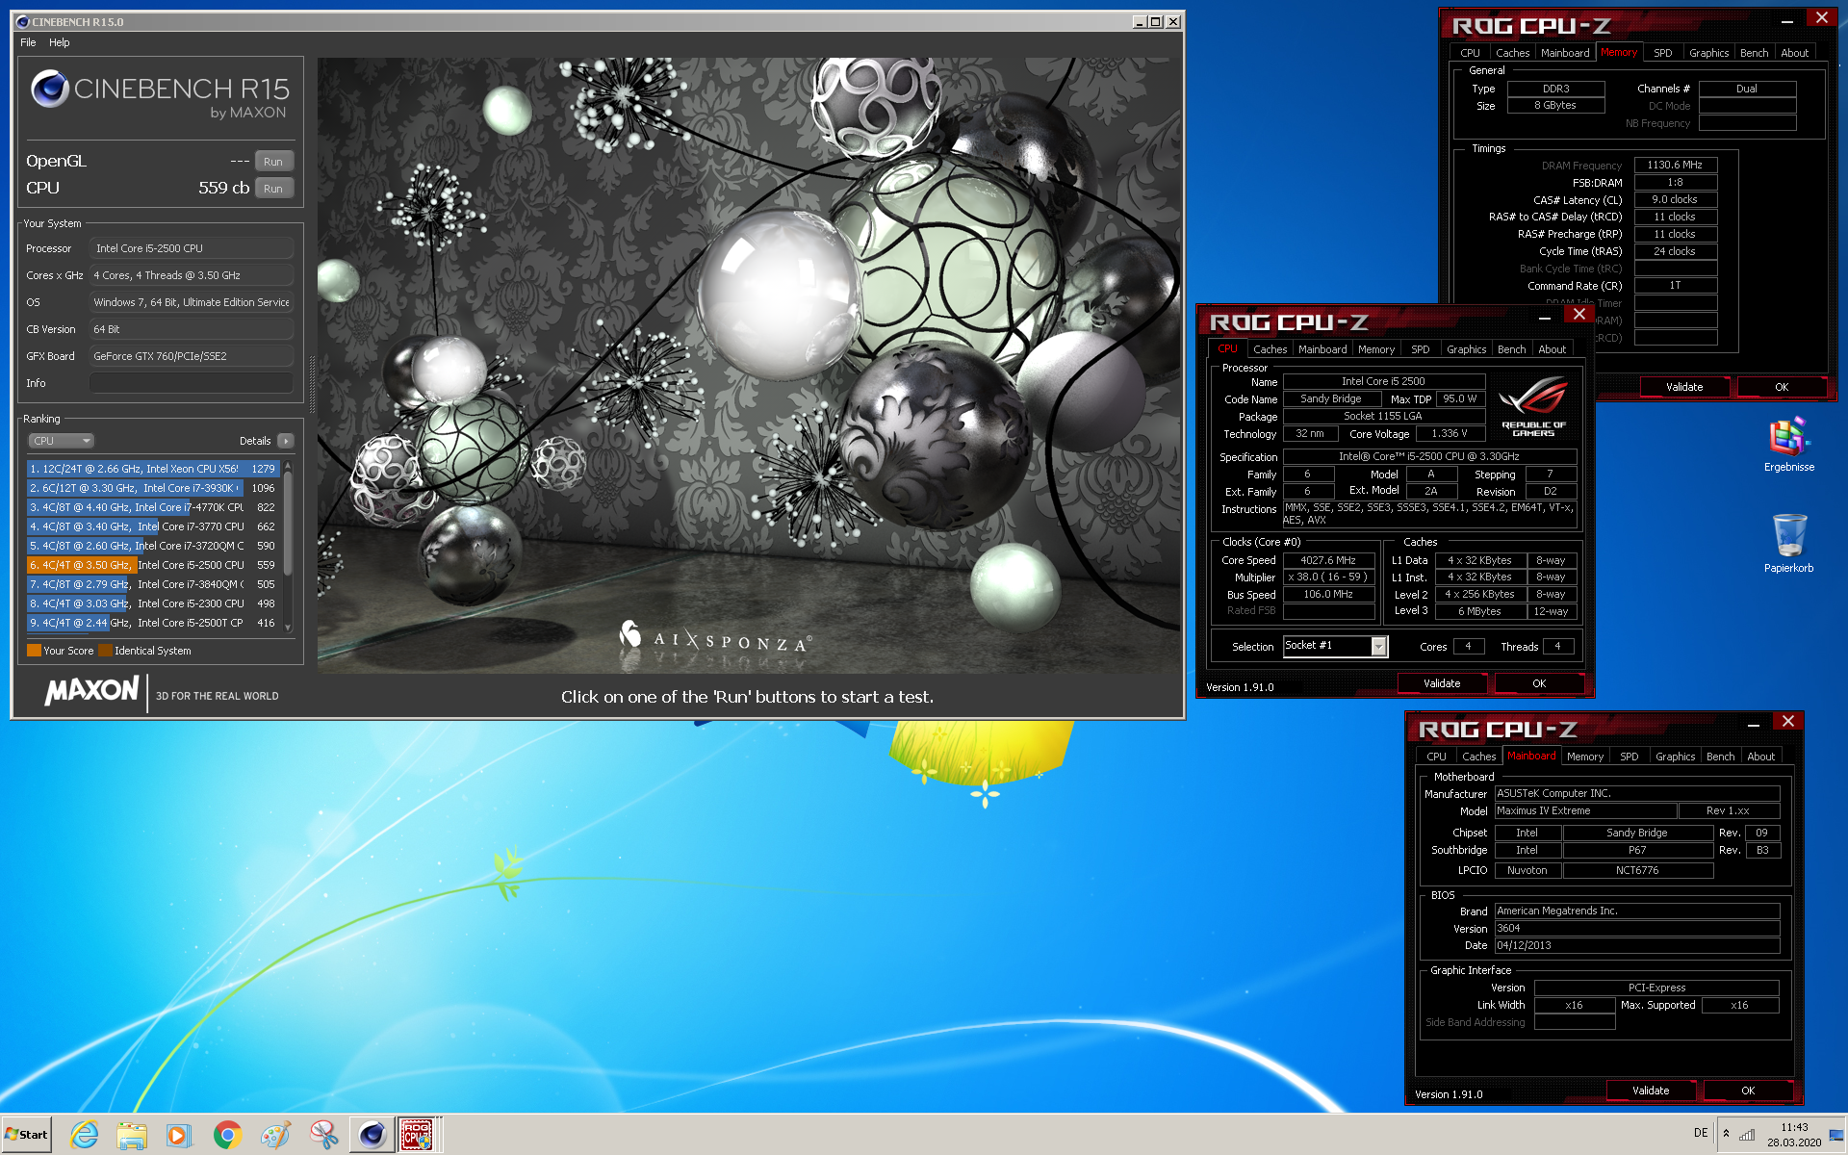Viewport: 1848px width, 1155px height.
Task: Click the Maximus IV Extreme model field
Action: 1585,811
